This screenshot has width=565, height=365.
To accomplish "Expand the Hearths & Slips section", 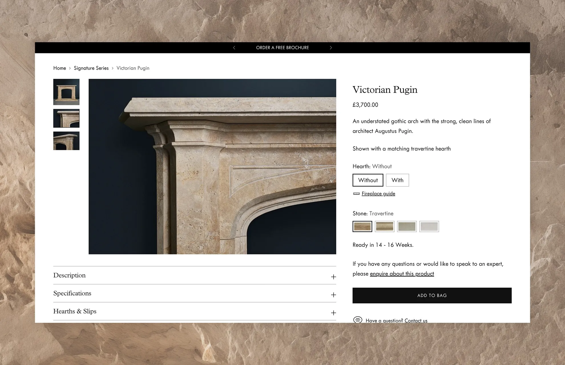I will 333,313.
